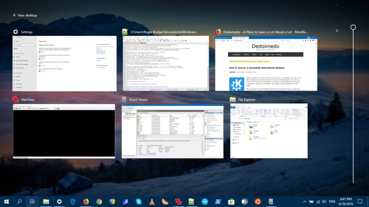The width and height of the screenshot is (369, 207).
Task: Expand the hidden system tray icons
Action: (305, 201)
